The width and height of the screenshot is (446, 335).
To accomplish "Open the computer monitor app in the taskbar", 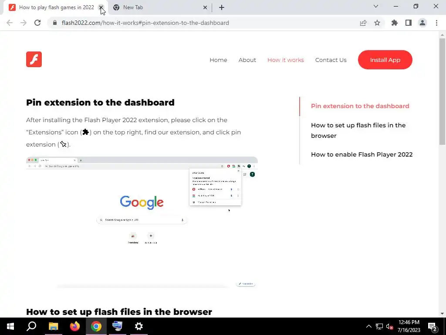I will pyautogui.click(x=118, y=326).
